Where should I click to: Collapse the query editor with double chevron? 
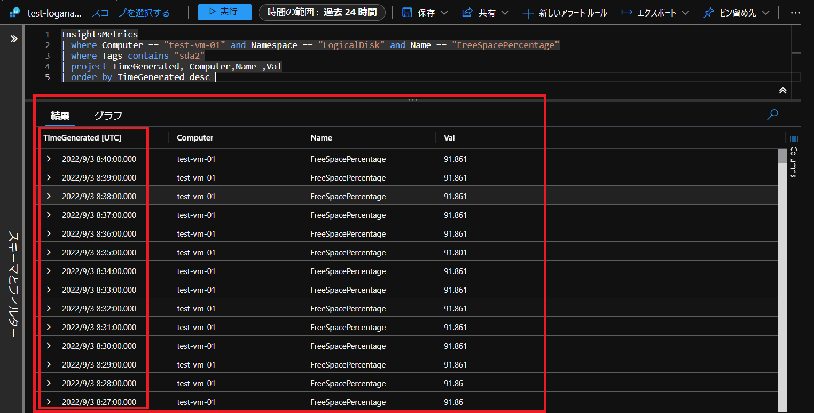tap(782, 90)
